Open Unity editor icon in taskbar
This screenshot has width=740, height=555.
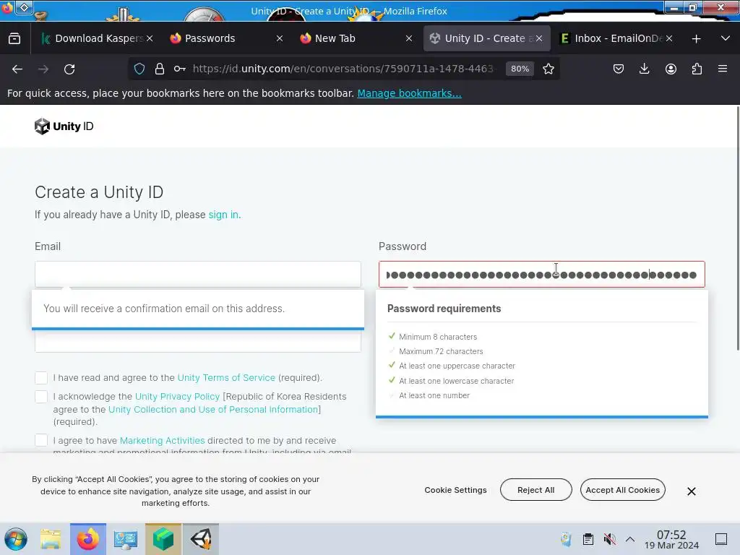click(x=201, y=539)
